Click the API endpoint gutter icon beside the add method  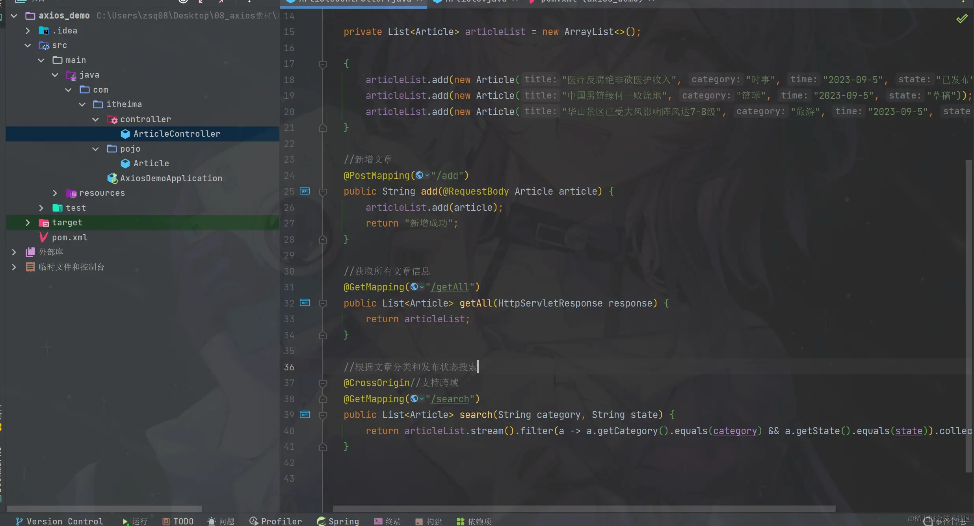coord(305,191)
